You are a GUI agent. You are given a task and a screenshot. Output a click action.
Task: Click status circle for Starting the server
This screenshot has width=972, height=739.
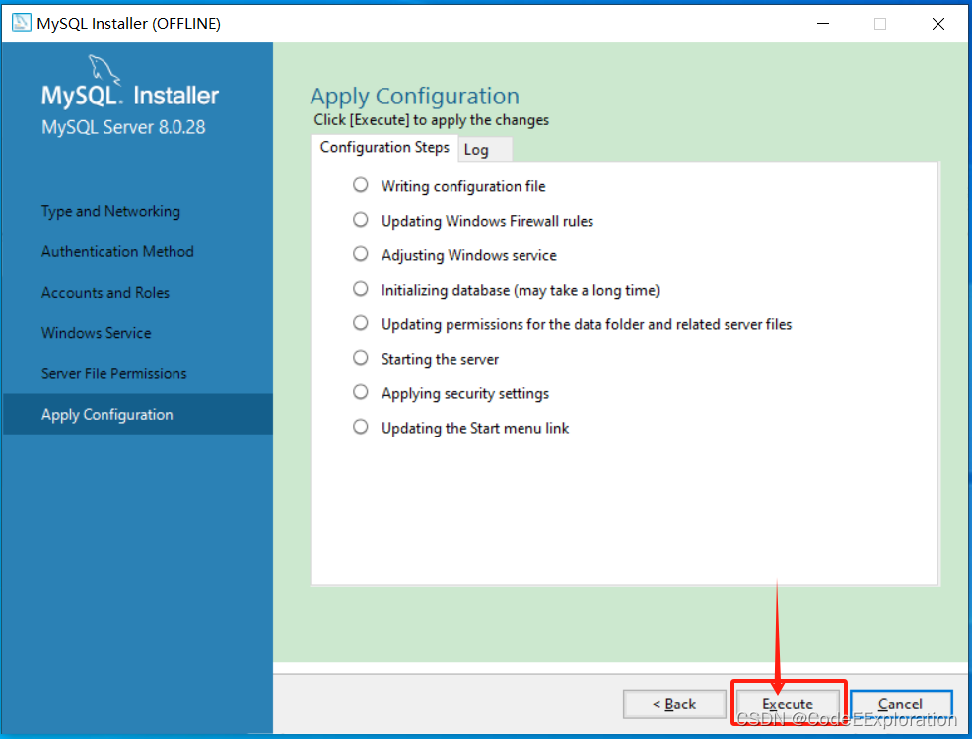pos(360,358)
